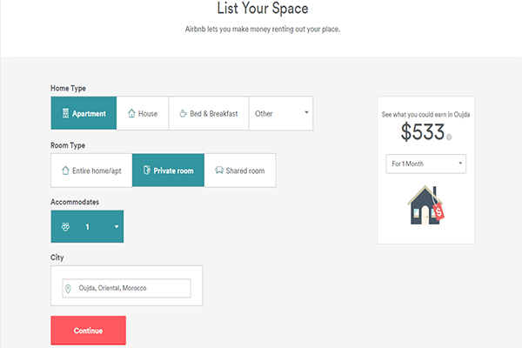The width and height of the screenshot is (522, 348).
Task: Click the Entire home/apt house icon
Action: 65,171
